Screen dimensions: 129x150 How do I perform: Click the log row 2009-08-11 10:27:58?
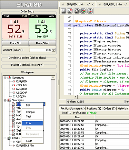pos(94,121)
